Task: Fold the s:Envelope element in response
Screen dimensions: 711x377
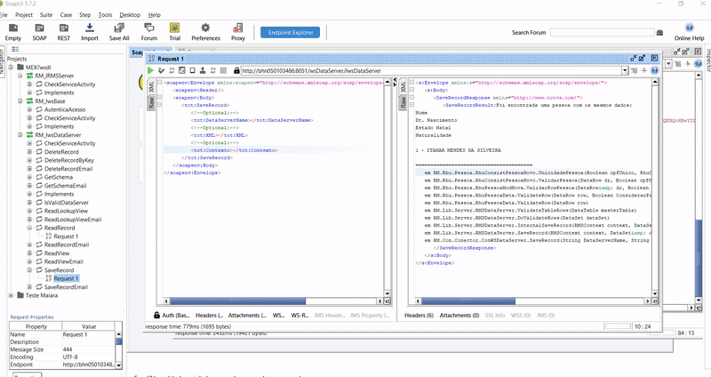Action: pyautogui.click(x=411, y=83)
